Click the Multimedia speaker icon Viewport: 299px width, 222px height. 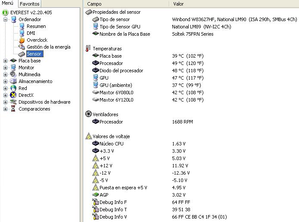click(x=13, y=74)
